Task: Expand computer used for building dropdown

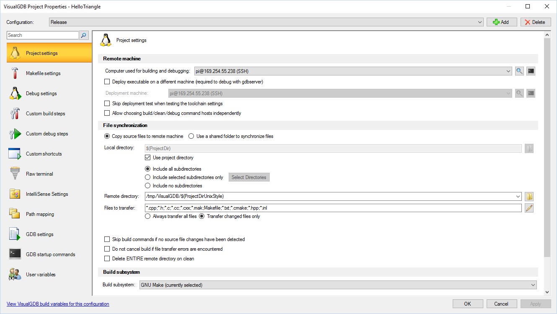Action: pyautogui.click(x=353, y=71)
